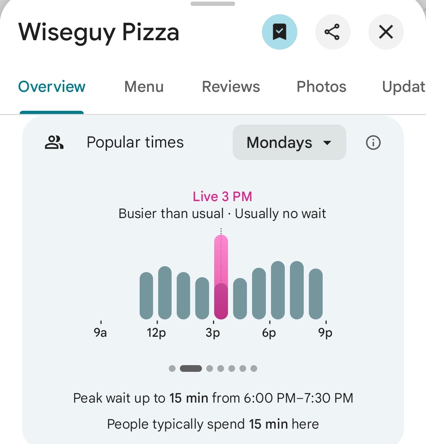
Task: Open the Popular times info icon
Action: pyautogui.click(x=373, y=142)
